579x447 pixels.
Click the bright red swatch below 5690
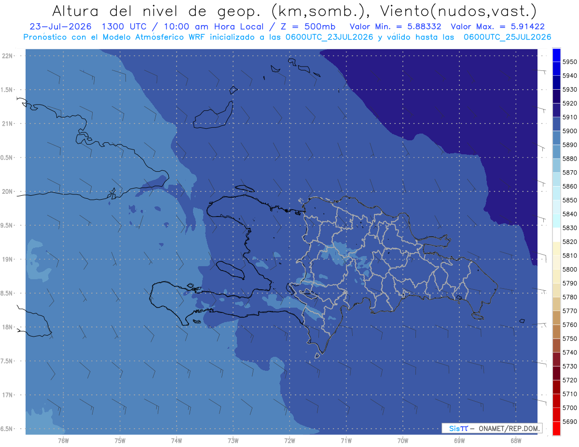(x=556, y=428)
